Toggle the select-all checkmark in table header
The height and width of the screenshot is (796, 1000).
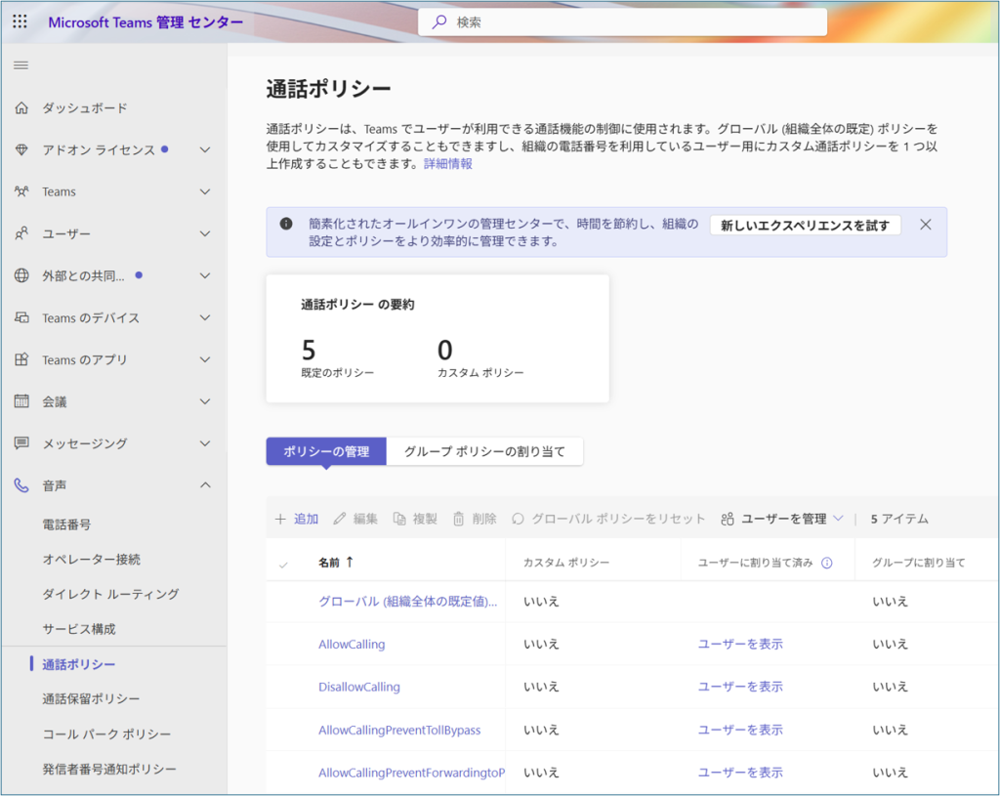(283, 565)
